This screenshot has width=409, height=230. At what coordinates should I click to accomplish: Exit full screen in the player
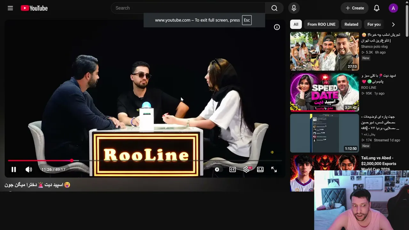coord(274,170)
